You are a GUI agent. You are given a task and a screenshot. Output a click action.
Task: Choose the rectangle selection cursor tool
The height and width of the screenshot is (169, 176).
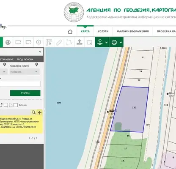tap(90, 42)
